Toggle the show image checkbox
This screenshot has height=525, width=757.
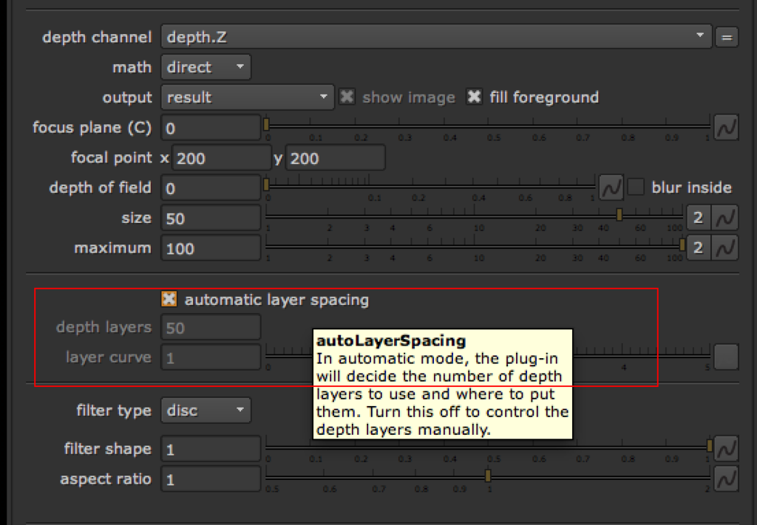pos(347,97)
